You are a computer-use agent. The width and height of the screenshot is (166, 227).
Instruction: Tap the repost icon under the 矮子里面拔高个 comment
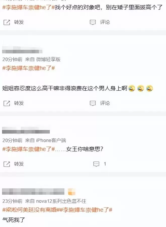coord(7,22)
